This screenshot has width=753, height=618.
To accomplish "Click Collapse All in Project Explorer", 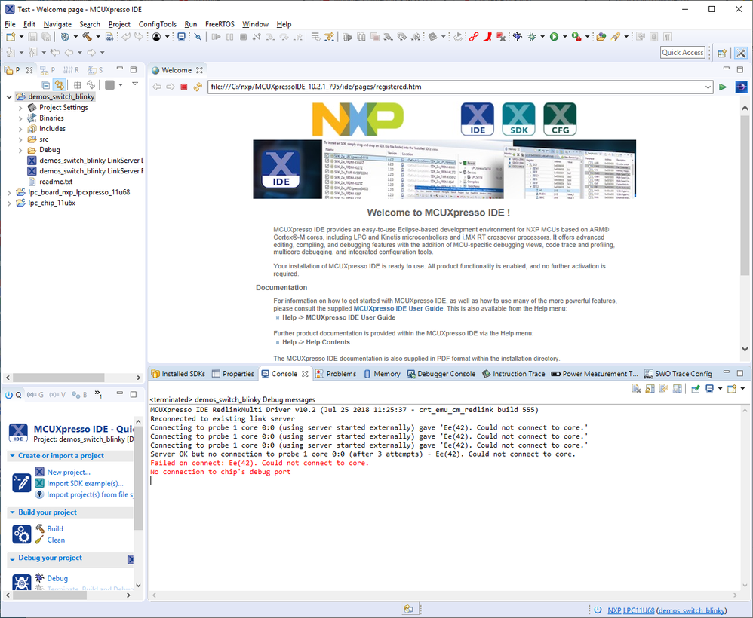I will point(45,85).
